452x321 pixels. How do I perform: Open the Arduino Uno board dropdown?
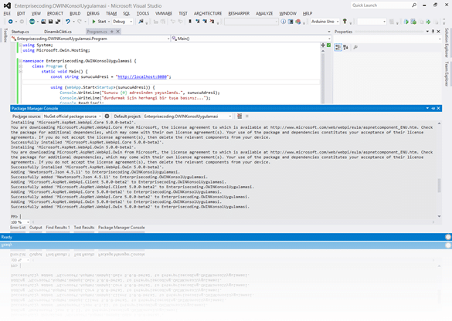coord(325,22)
